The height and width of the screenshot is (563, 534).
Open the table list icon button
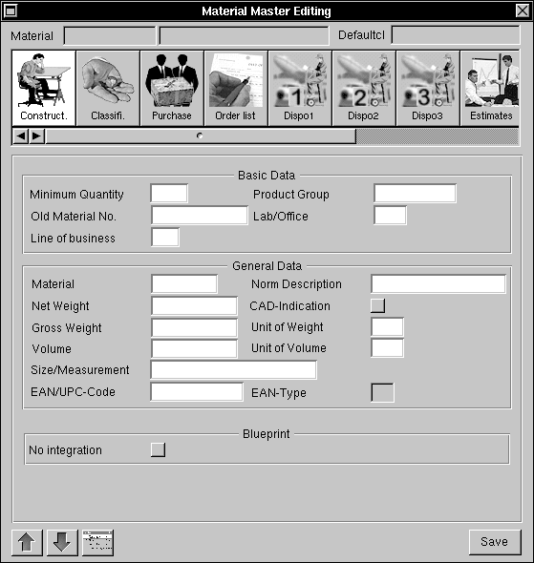[x=97, y=542]
